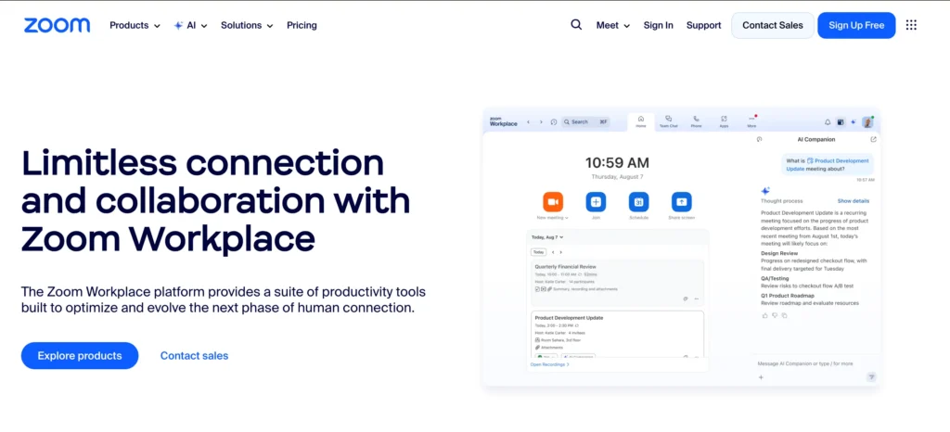950x432 pixels.
Task: Click the dark panel icon beside the bell
Action: (841, 122)
